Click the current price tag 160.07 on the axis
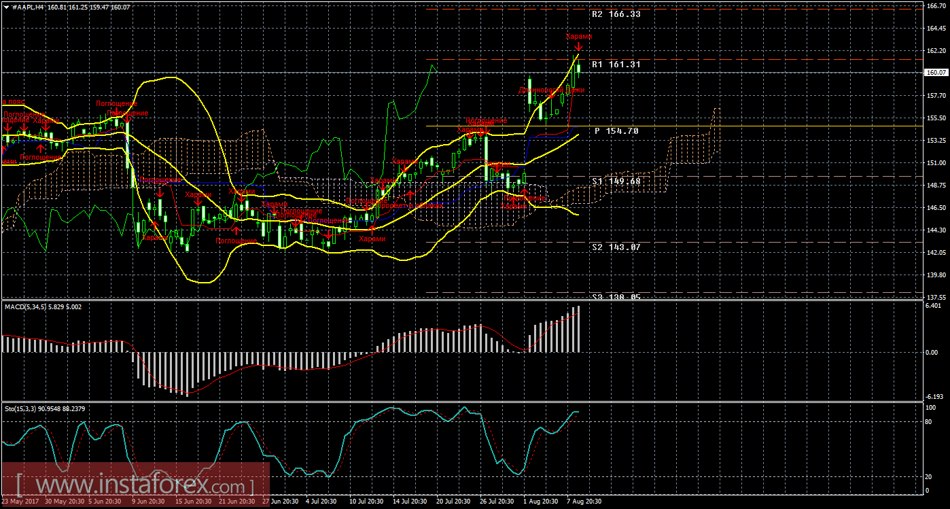 coord(936,72)
